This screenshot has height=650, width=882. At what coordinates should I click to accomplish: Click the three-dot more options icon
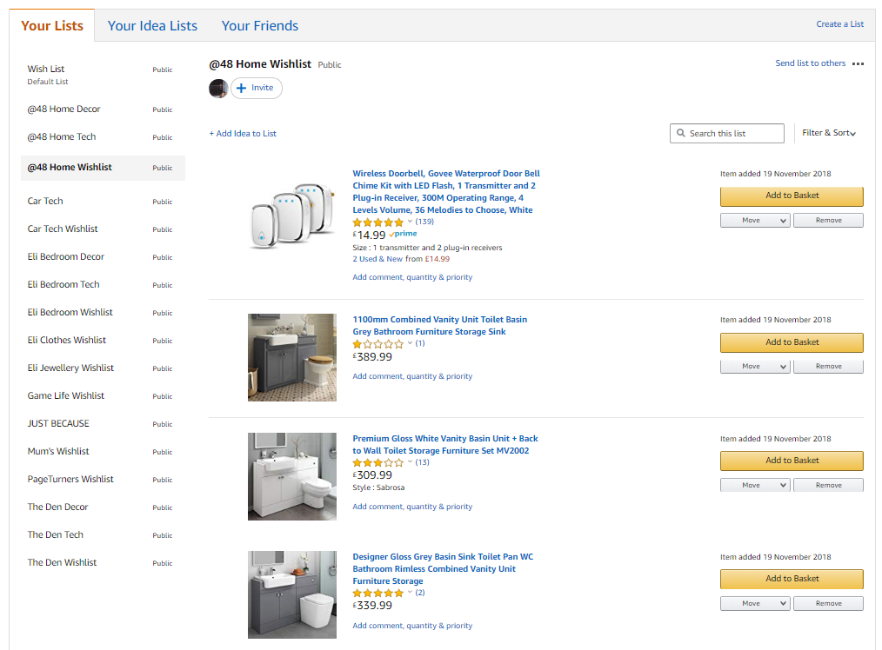(859, 63)
